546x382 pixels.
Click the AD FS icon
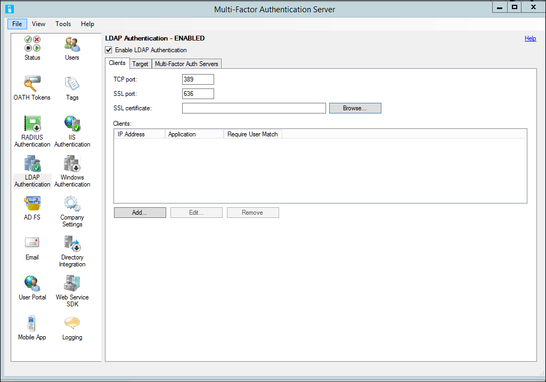pos(32,207)
